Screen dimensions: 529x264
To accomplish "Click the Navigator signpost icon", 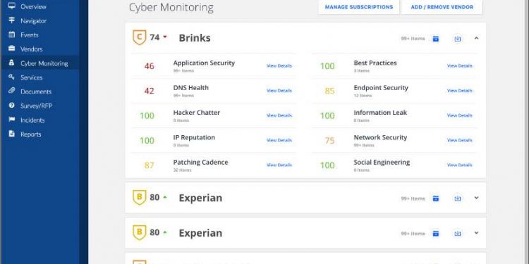I will [x=12, y=20].
